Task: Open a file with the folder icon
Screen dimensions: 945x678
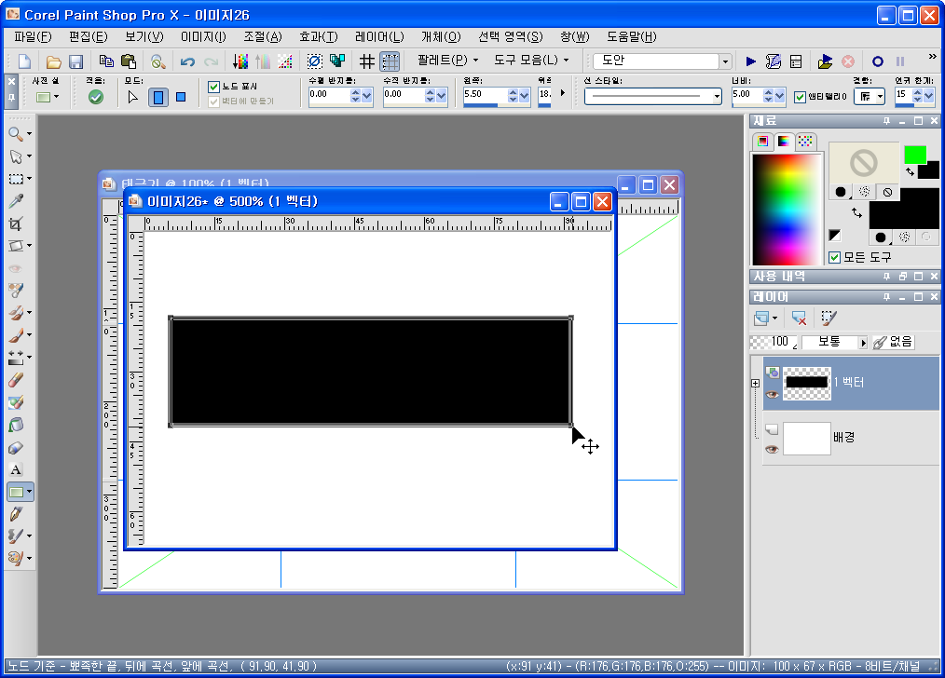Action: pos(54,61)
